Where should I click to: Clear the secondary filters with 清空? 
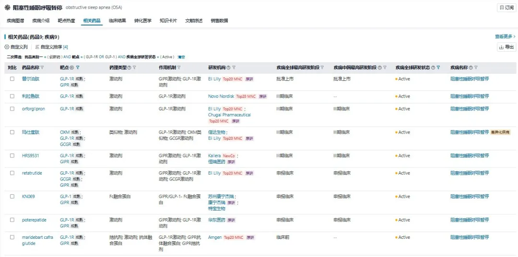pos(181,57)
